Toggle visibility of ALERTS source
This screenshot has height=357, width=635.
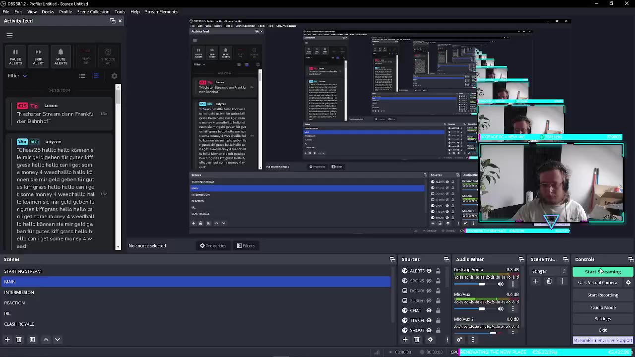click(429, 271)
